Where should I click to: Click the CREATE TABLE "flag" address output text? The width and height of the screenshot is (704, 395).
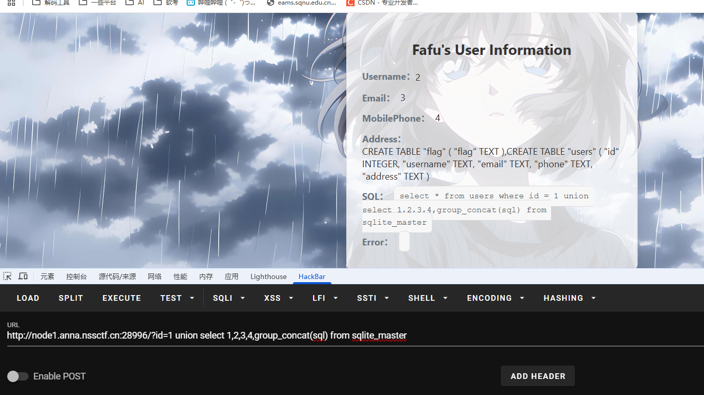(x=490, y=164)
